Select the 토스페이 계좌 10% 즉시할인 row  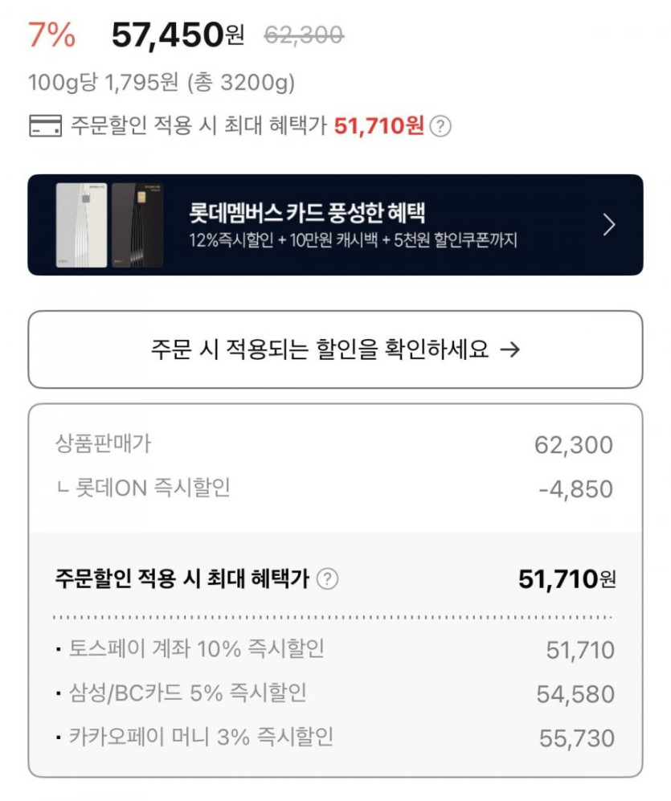point(194,648)
